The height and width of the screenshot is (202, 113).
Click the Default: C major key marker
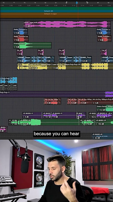click(x=51, y=14)
